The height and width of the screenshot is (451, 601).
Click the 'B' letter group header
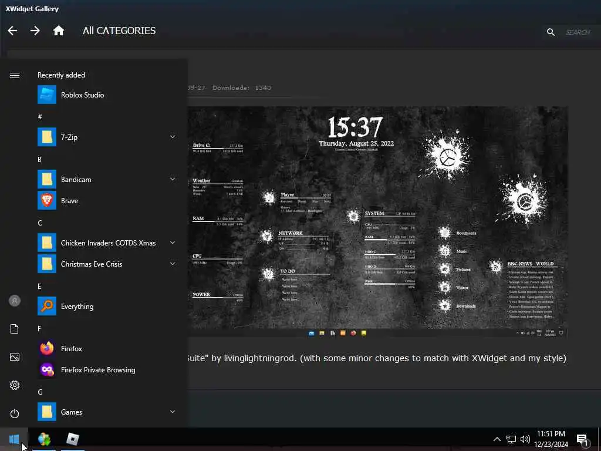[x=39, y=160]
